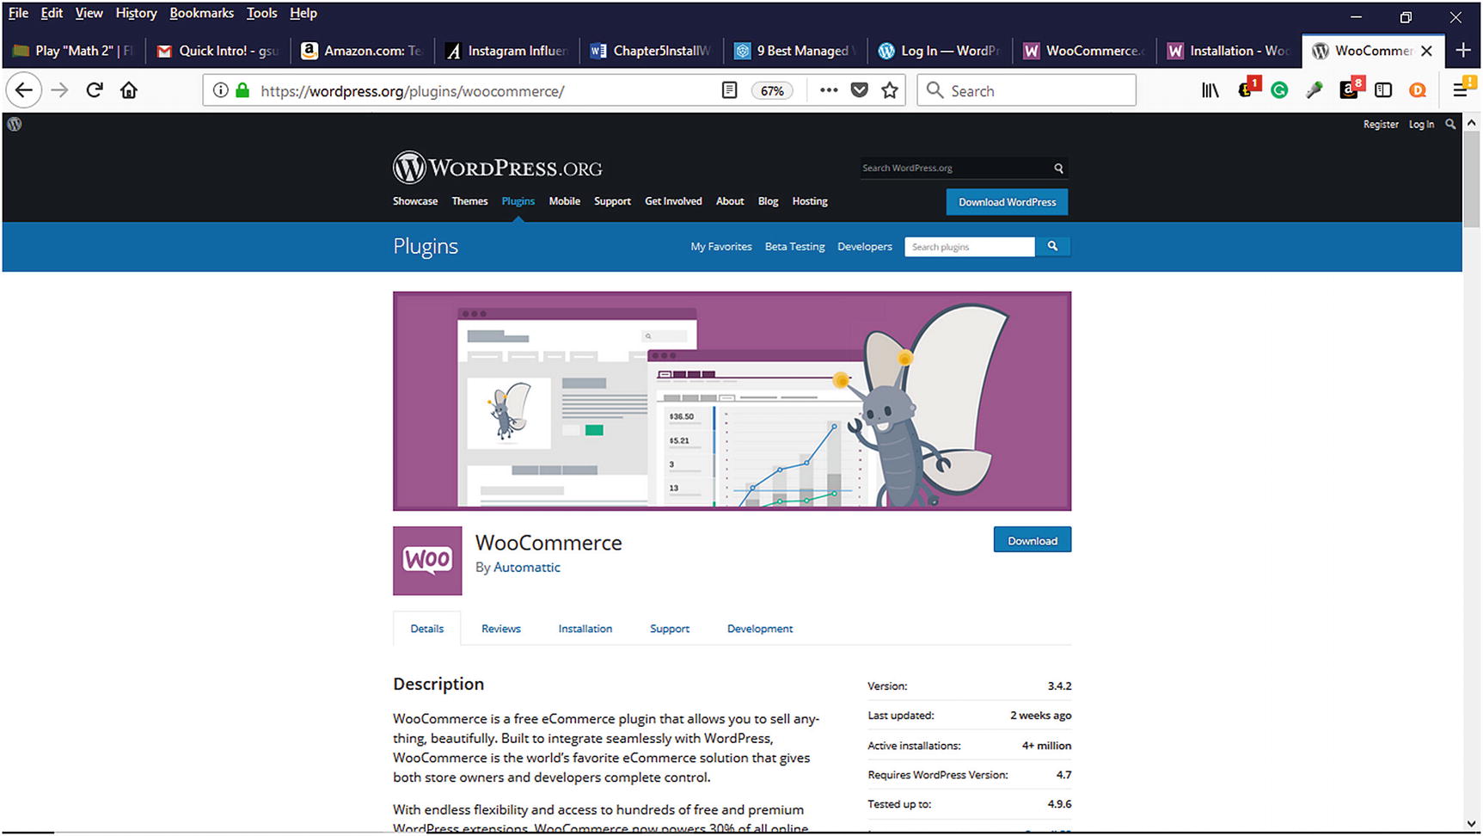Close the active WooCommerce tab
Image resolution: width=1483 pixels, height=836 pixels.
click(x=1427, y=51)
